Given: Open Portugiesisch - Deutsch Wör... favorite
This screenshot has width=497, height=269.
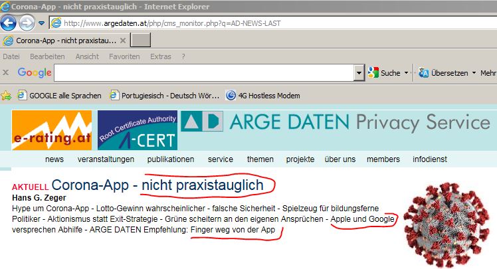Looking at the screenshot, I should 164,96.
